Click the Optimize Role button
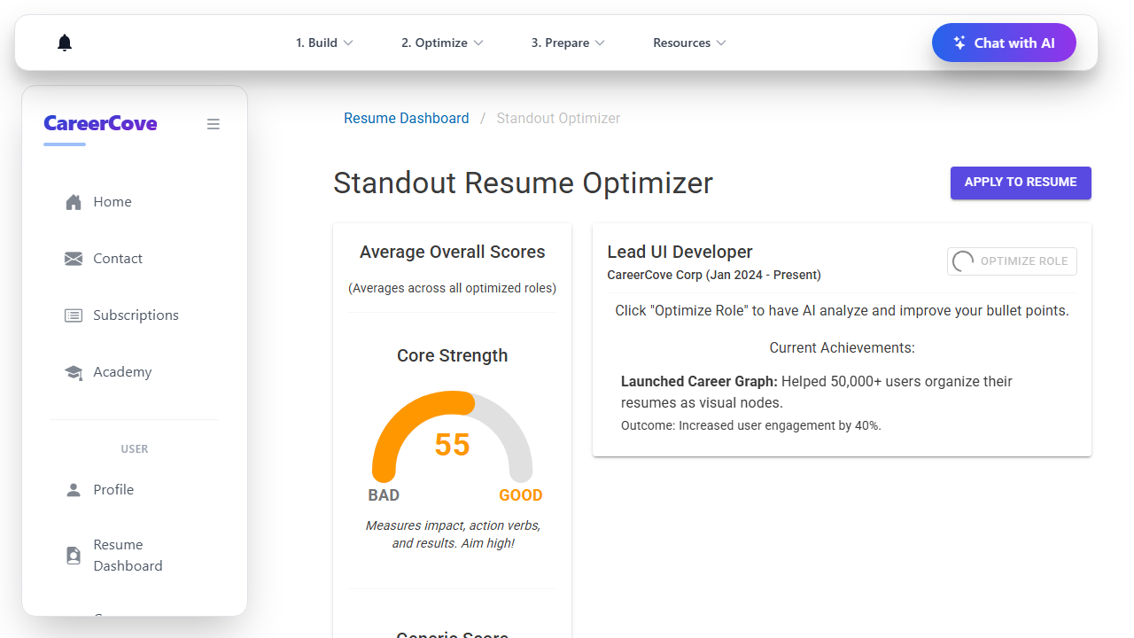This screenshot has width=1134, height=638. point(1012,261)
